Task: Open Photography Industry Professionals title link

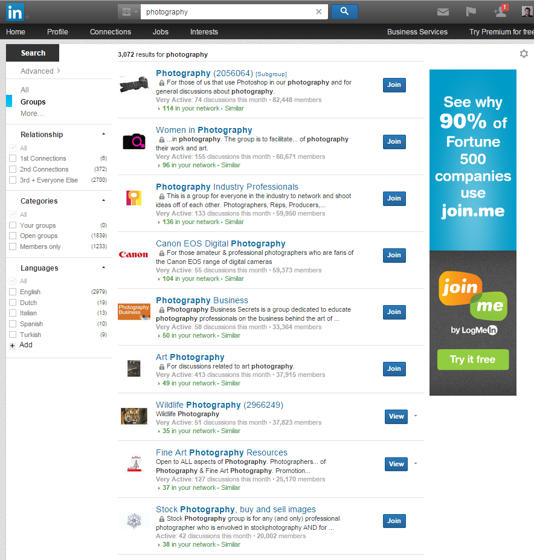Action: [227, 187]
